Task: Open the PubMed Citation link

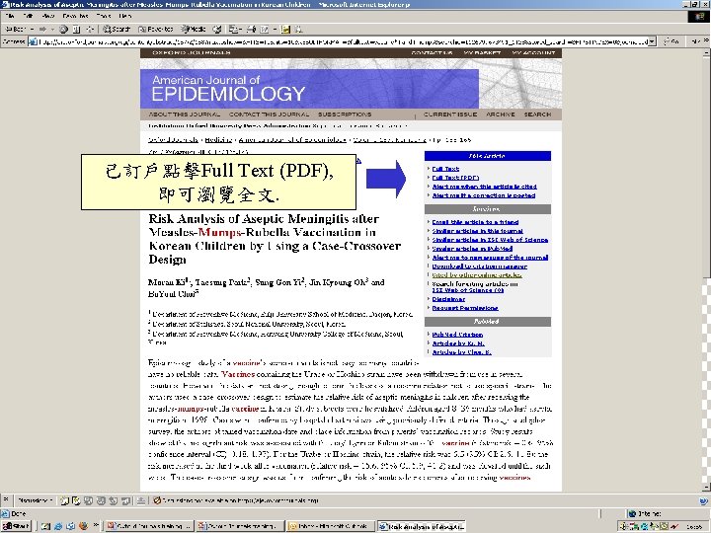Action: point(457,335)
